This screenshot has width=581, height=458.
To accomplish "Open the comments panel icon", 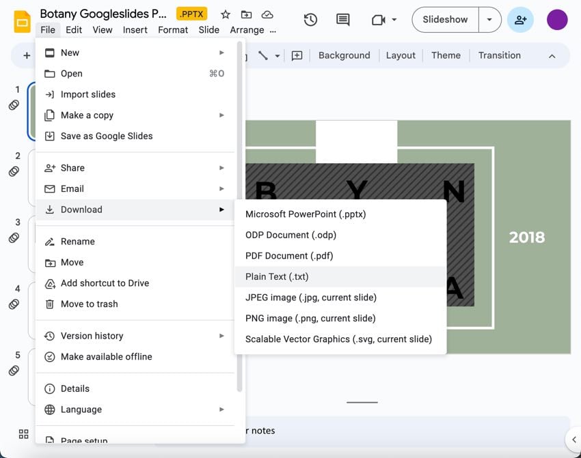I will (x=343, y=20).
